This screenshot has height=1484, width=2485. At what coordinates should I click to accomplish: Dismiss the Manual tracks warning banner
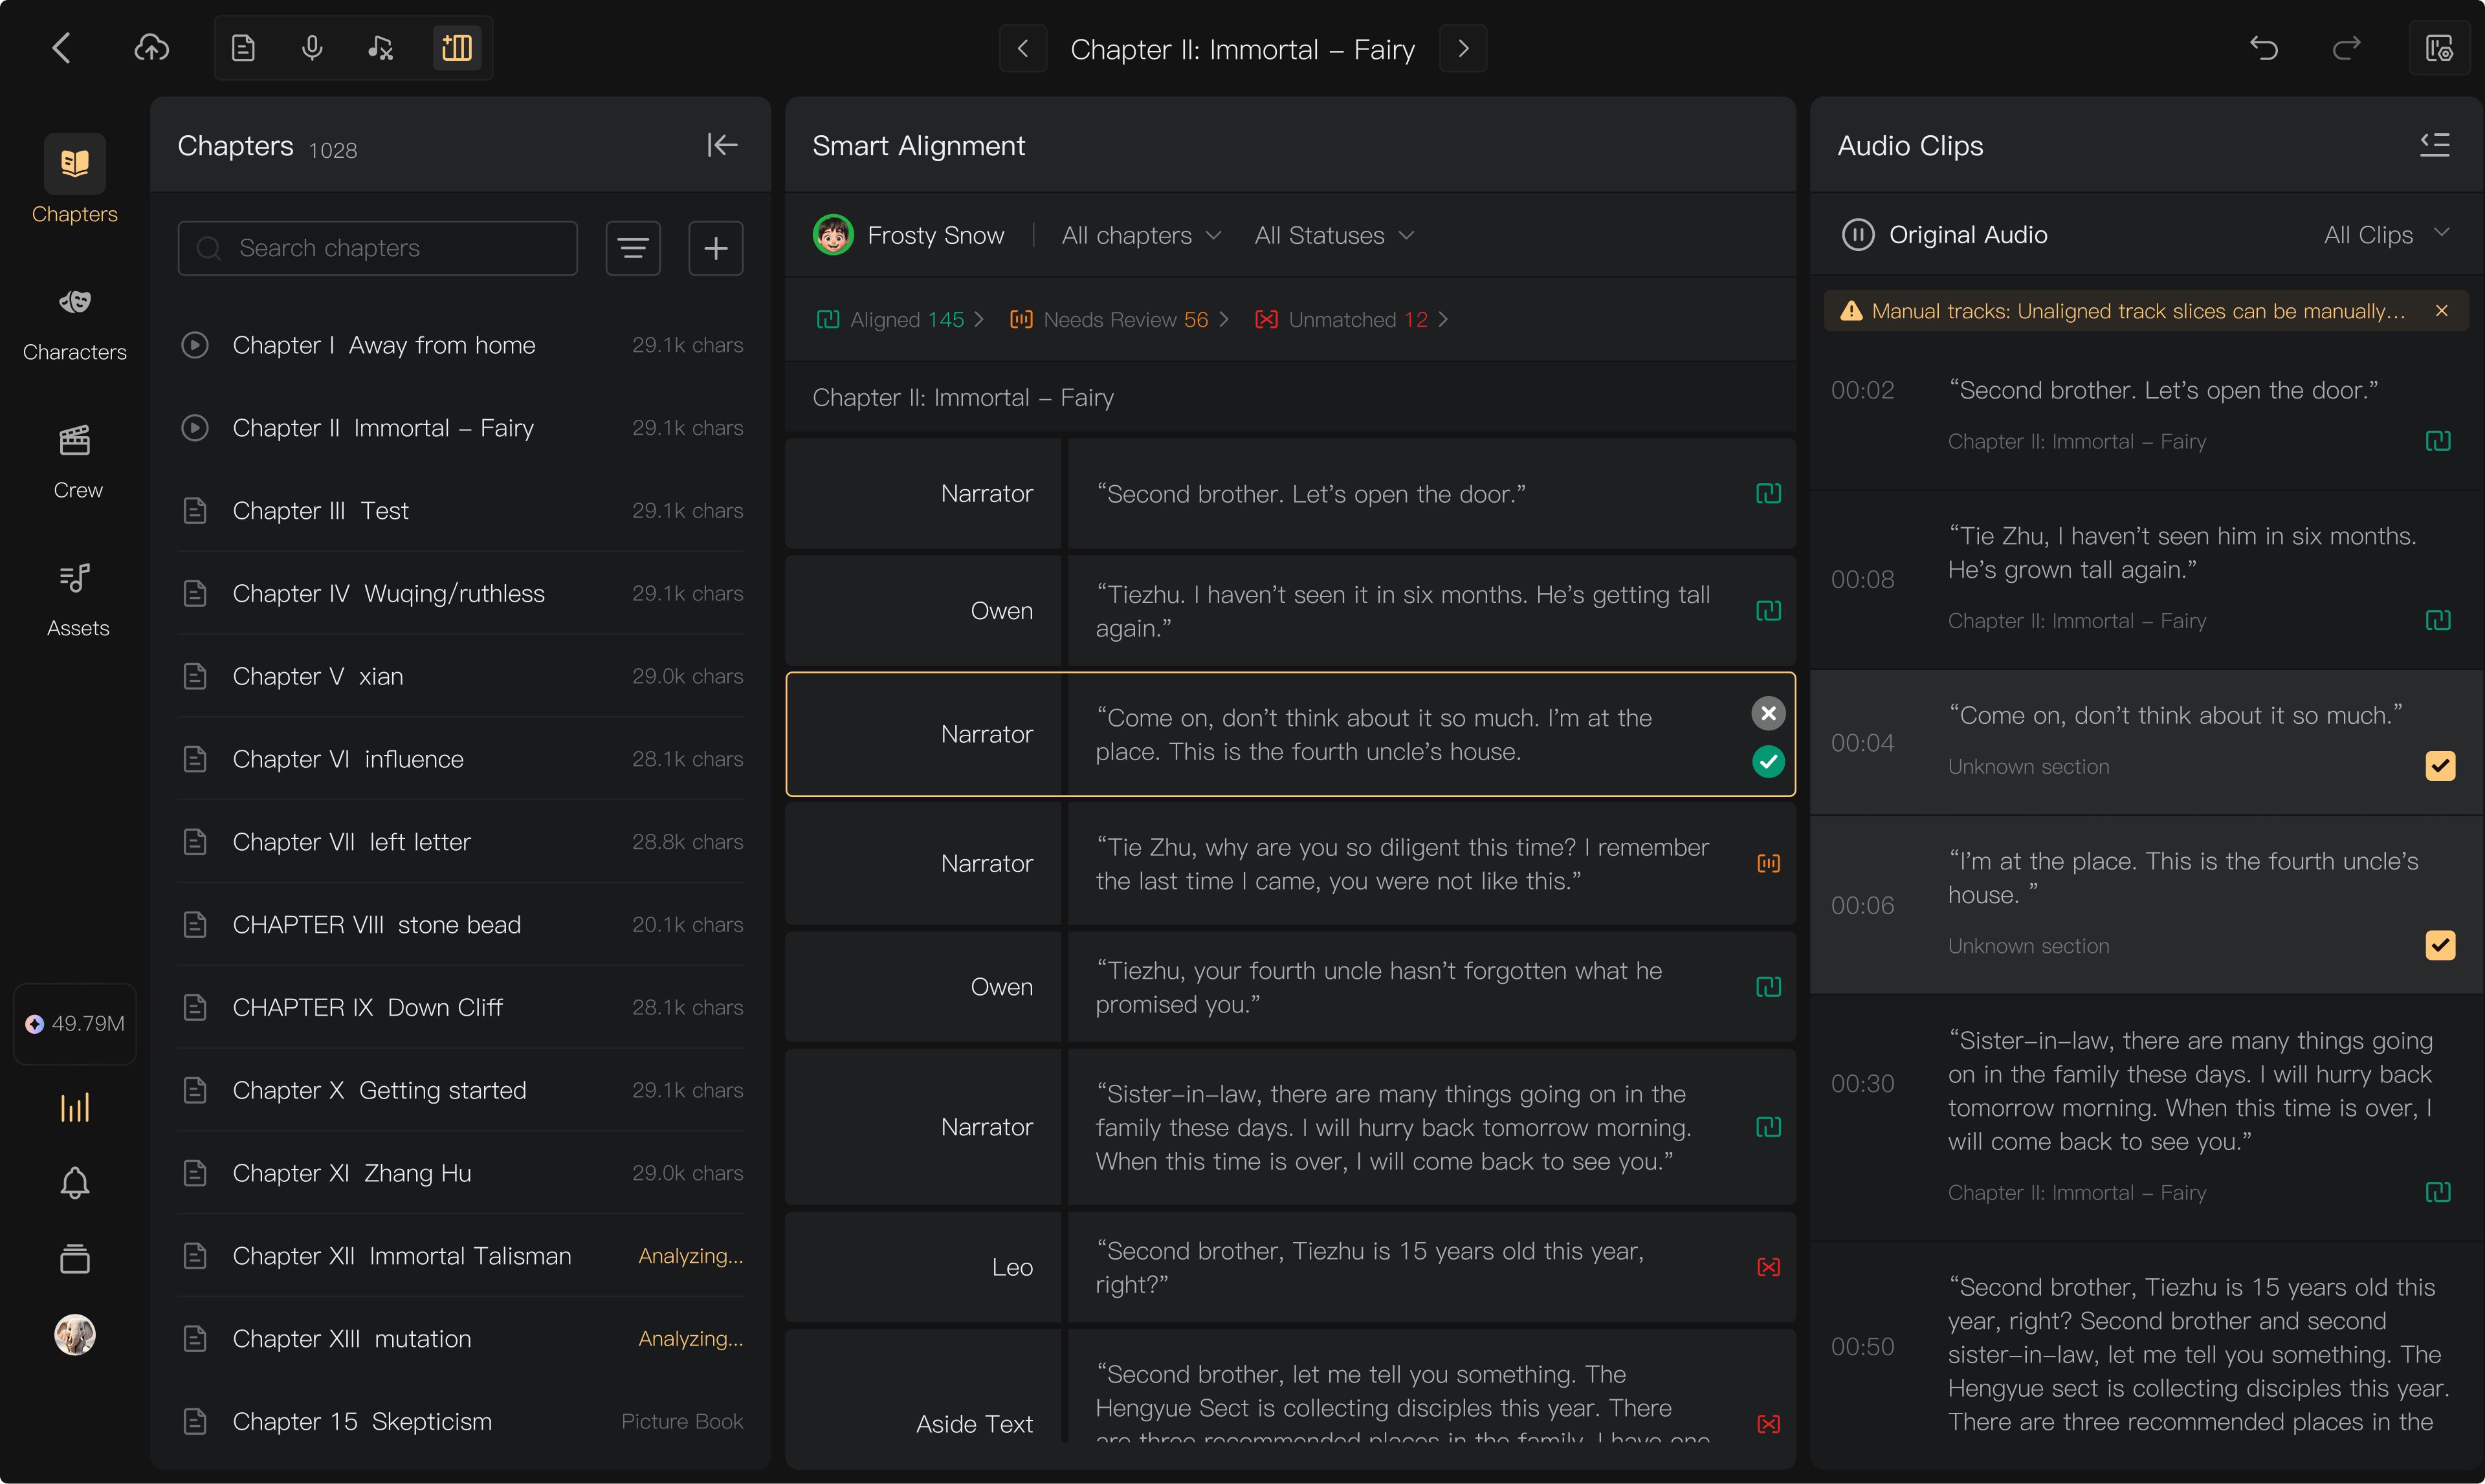click(x=2442, y=311)
